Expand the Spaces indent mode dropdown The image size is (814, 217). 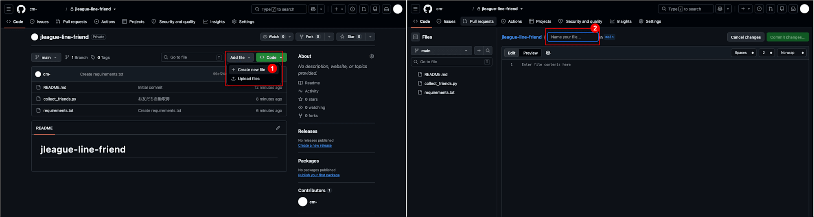tap(744, 53)
